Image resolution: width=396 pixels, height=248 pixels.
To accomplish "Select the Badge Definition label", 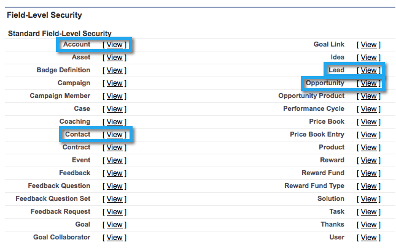I will click(x=63, y=70).
